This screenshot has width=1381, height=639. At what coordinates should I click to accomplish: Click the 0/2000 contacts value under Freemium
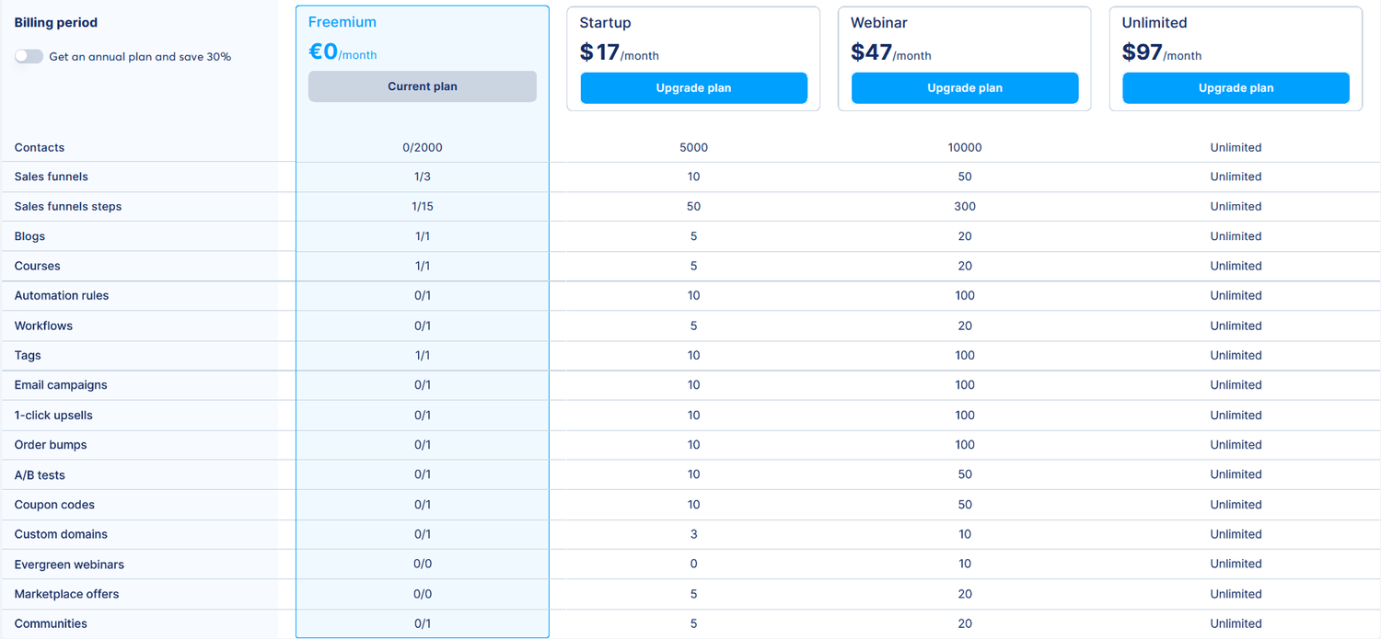[422, 147]
